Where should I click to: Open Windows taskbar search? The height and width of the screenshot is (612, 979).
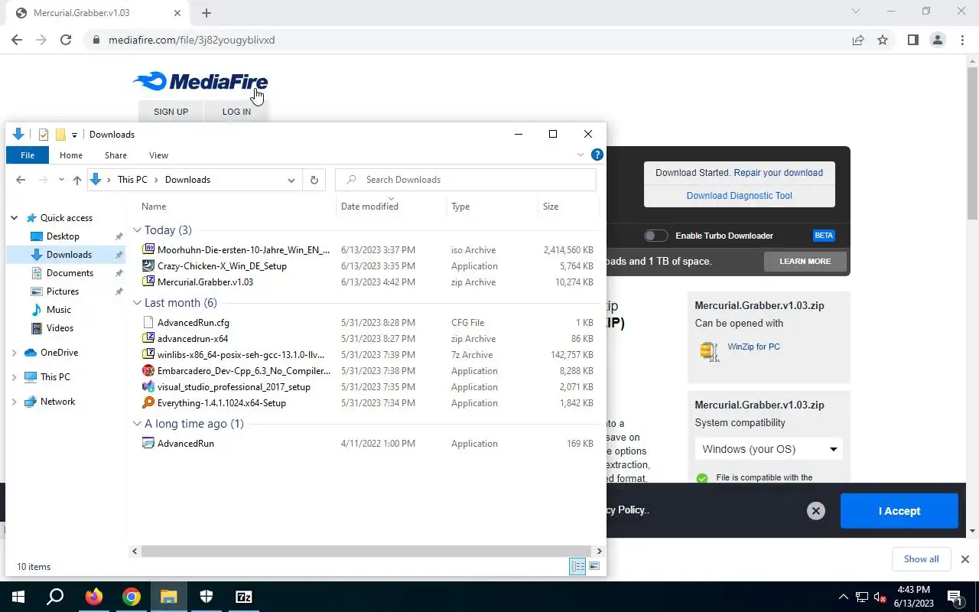pos(55,597)
